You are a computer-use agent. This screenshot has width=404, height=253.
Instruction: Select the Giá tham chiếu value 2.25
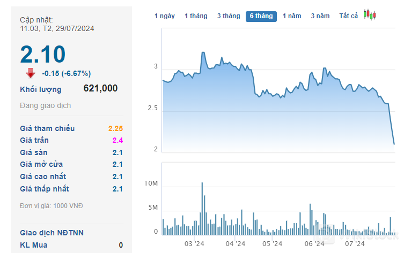click(115, 128)
